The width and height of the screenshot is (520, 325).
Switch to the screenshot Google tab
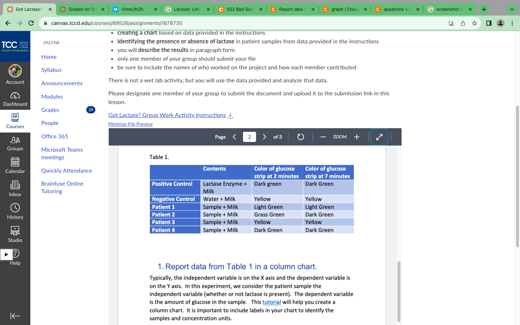(x=450, y=9)
